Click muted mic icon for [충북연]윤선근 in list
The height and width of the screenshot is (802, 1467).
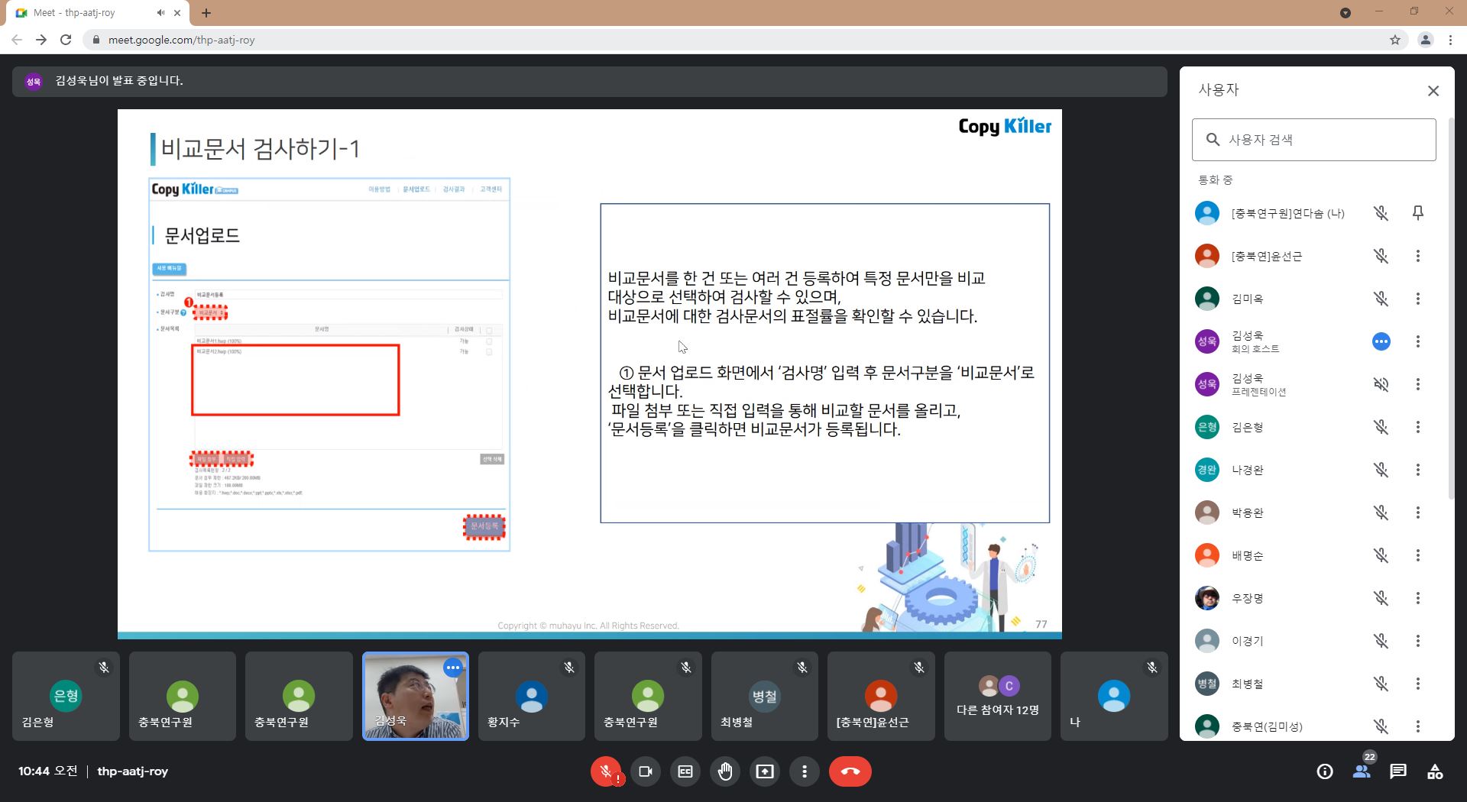coord(1381,256)
